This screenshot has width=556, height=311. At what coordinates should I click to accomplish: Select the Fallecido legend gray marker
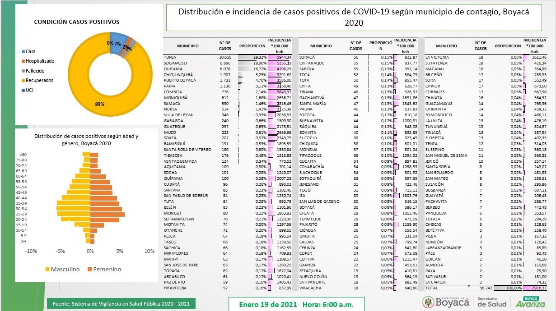(23, 71)
